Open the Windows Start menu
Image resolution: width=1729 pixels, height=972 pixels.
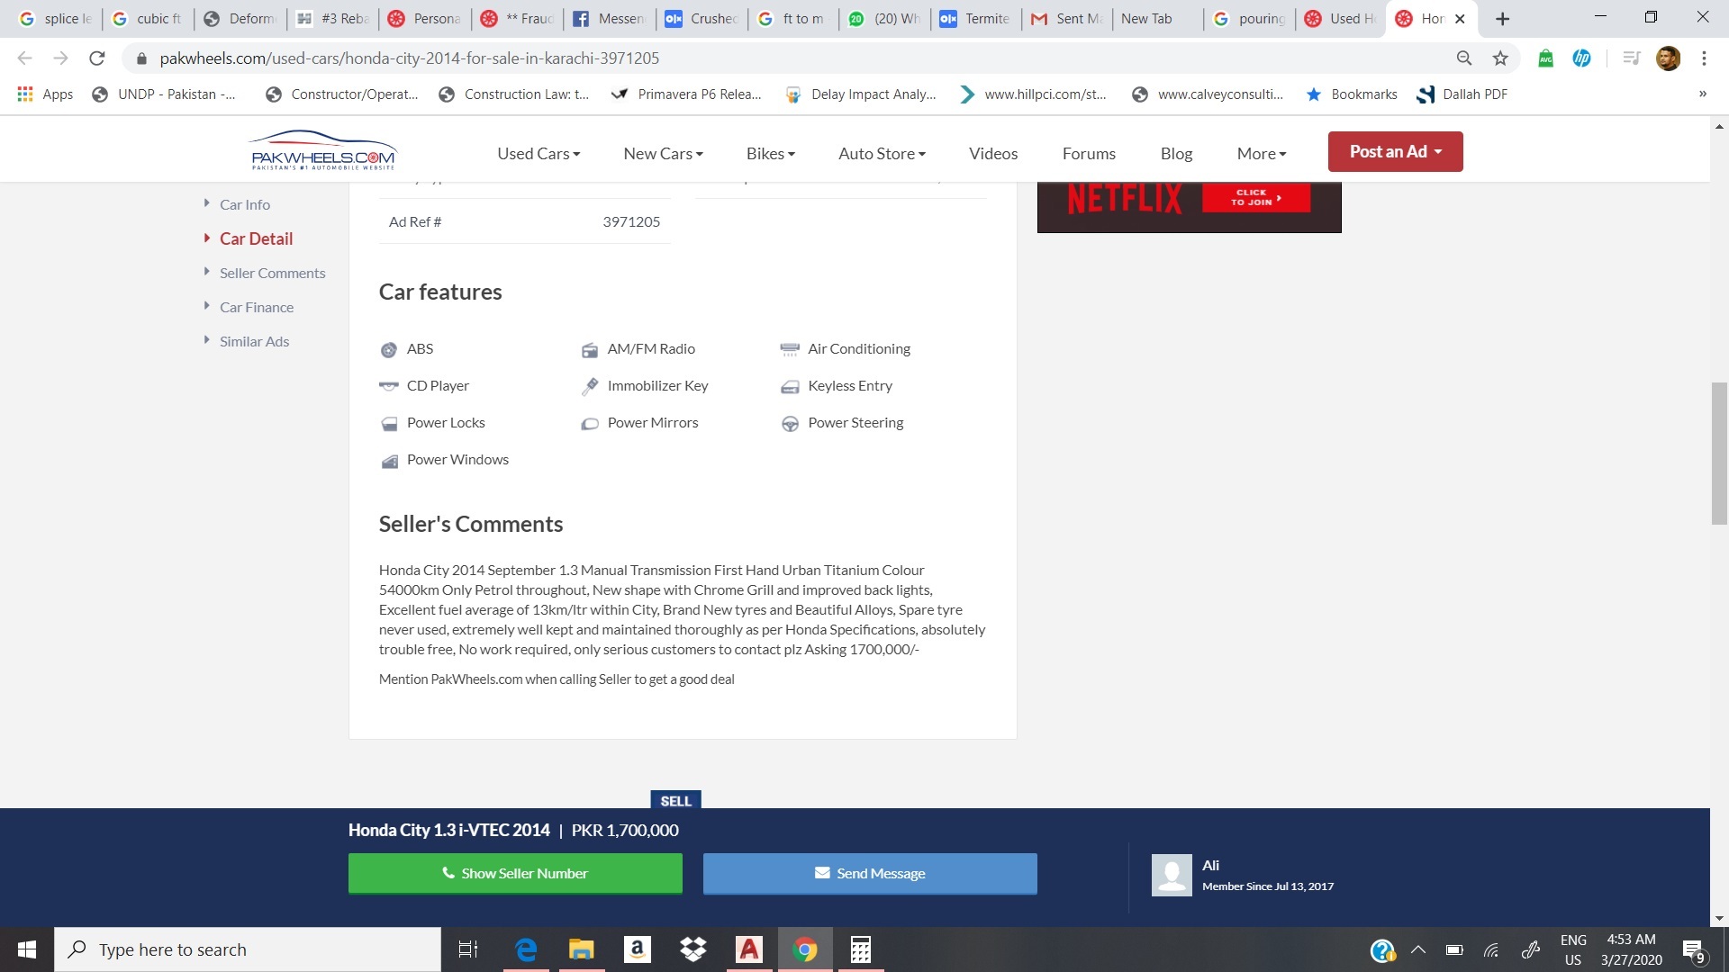[x=27, y=949]
